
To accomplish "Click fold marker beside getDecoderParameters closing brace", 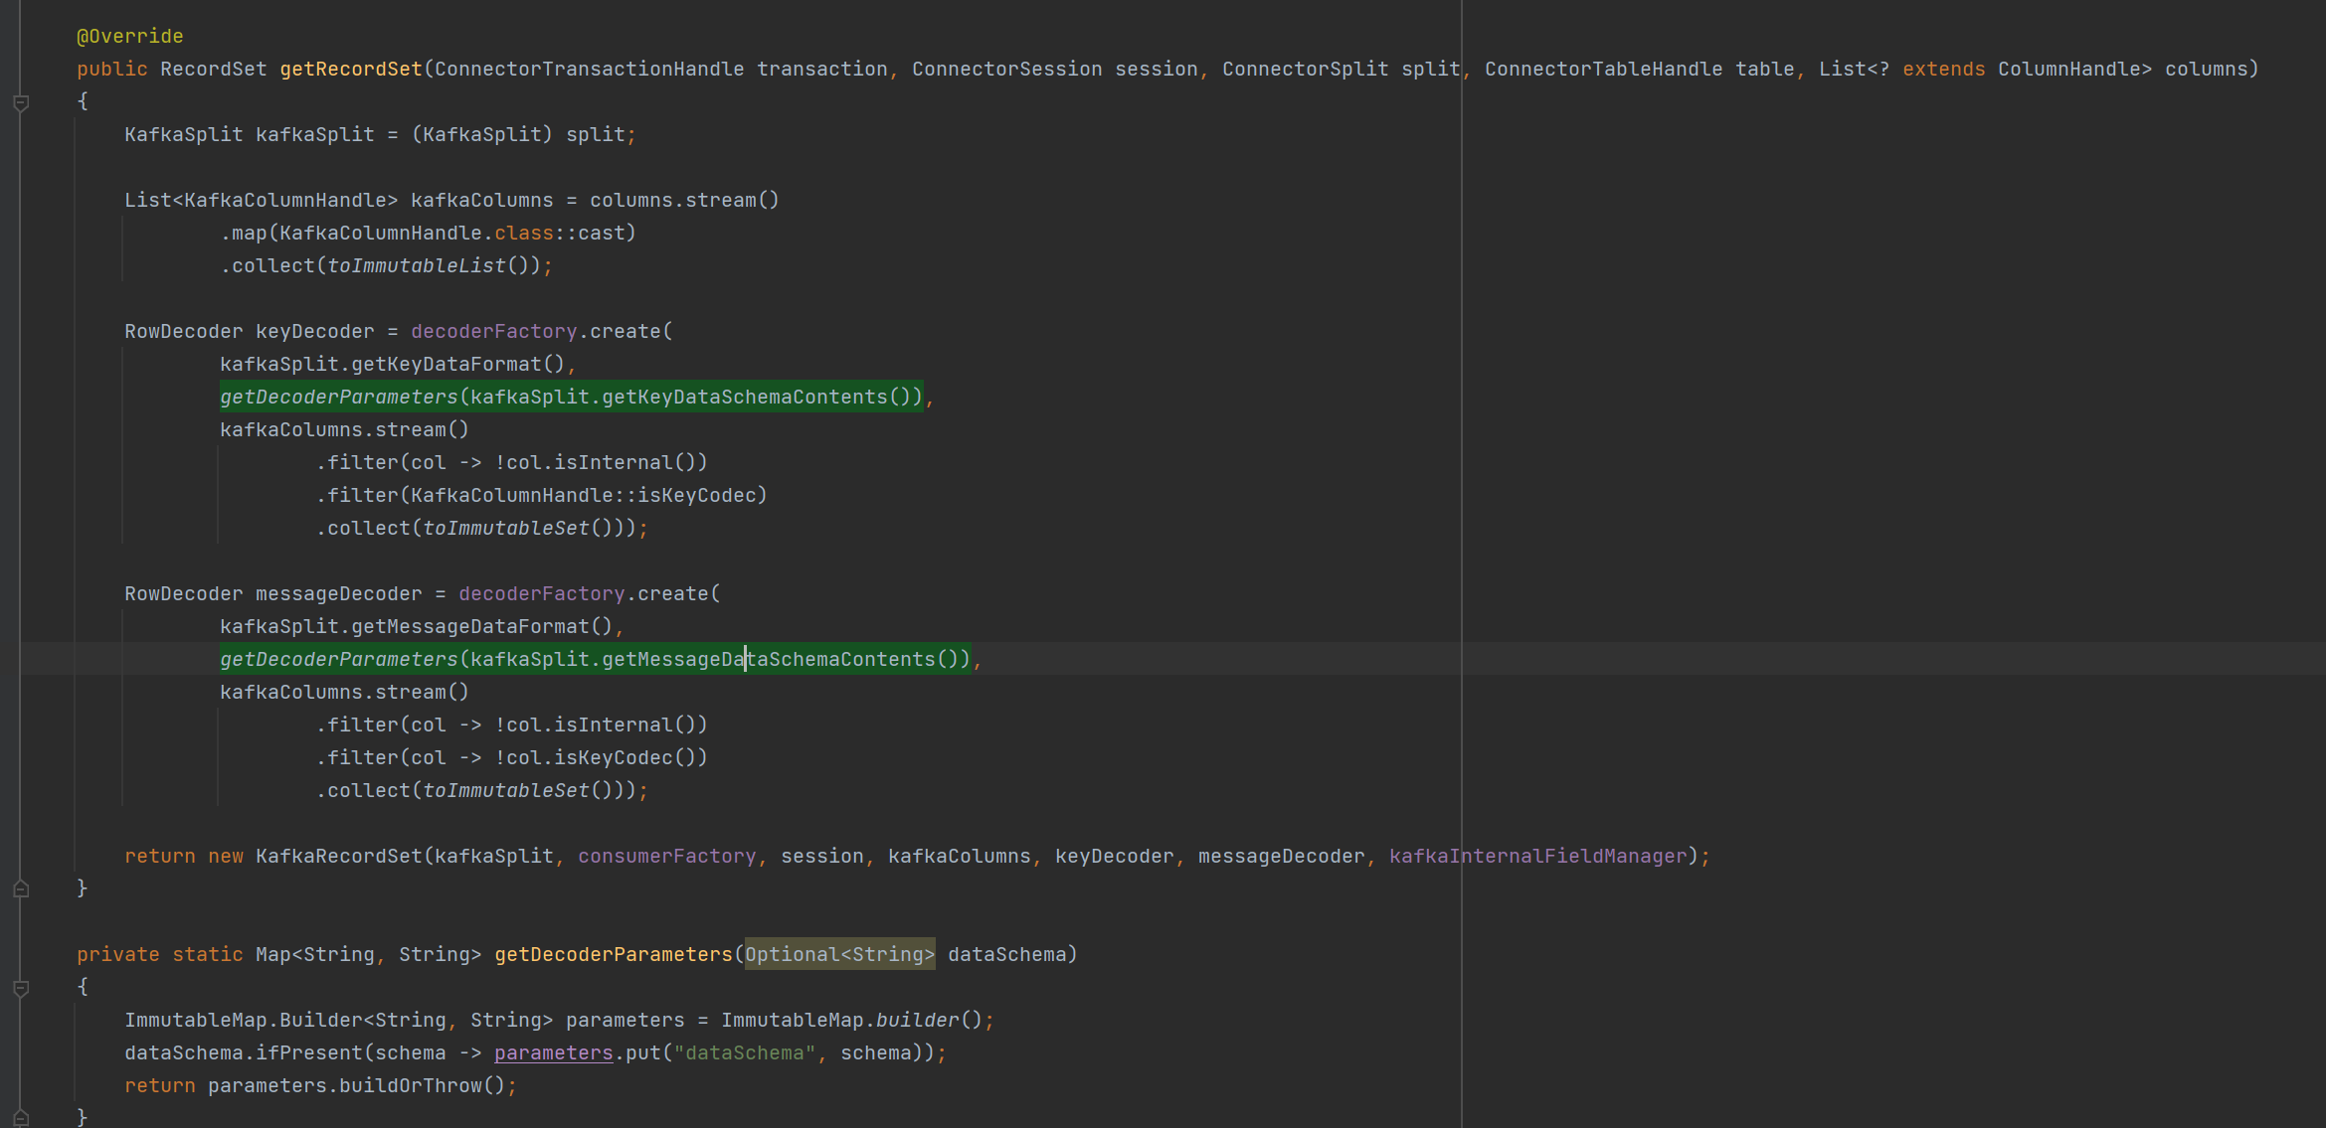I will click(21, 1117).
